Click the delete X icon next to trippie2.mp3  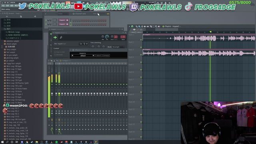[x=87, y=44]
